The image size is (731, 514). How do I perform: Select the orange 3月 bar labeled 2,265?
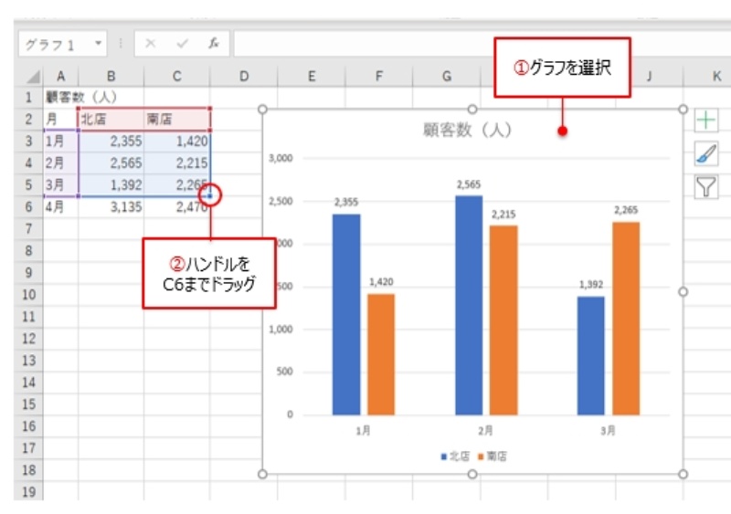pyautogui.click(x=626, y=319)
